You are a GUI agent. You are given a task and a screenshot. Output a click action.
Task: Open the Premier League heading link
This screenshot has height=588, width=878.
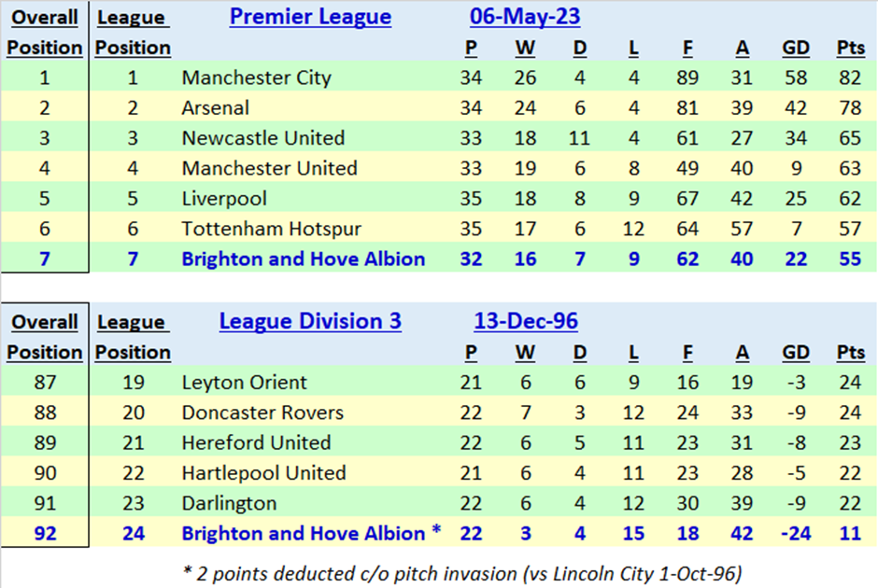310,17
